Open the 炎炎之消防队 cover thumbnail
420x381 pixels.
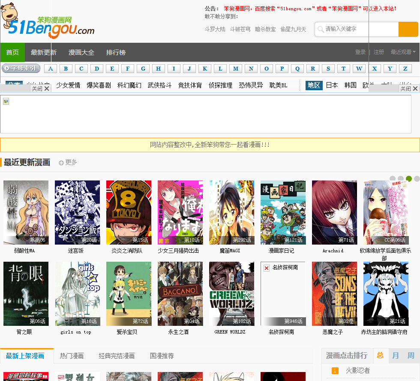click(129, 213)
